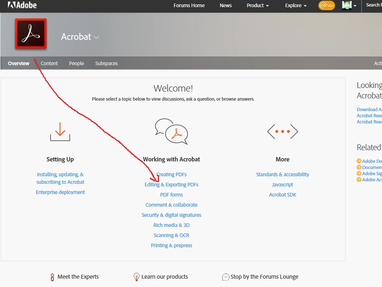Click the icon beside Adobe Do related link

pos(359,161)
